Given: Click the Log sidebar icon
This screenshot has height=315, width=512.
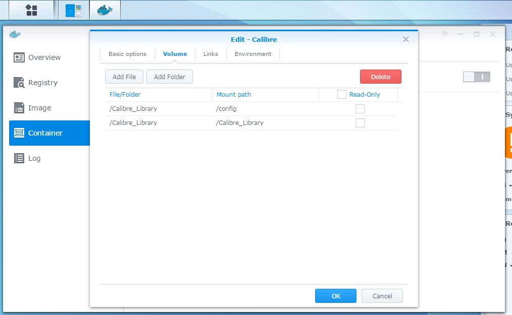Looking at the screenshot, I should pyautogui.click(x=19, y=158).
